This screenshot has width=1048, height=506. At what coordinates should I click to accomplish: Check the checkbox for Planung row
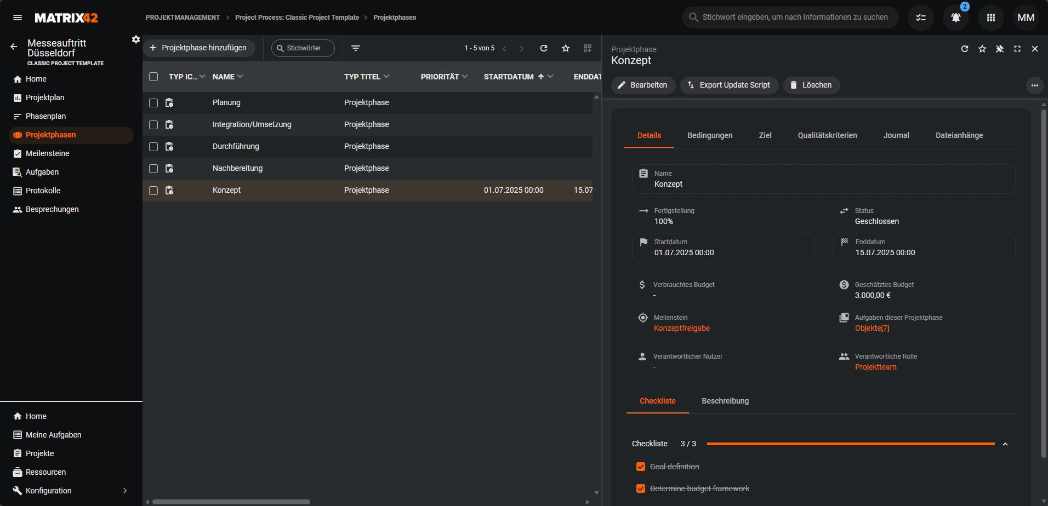153,103
